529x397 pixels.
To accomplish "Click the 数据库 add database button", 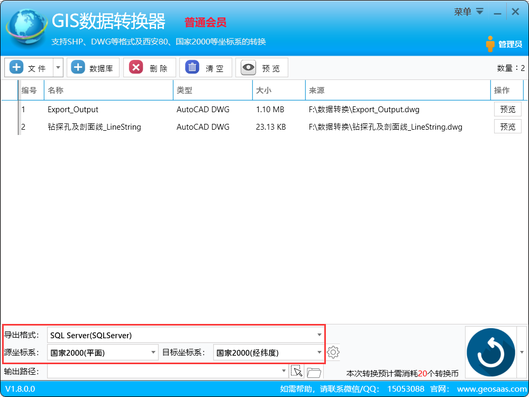I will point(93,68).
